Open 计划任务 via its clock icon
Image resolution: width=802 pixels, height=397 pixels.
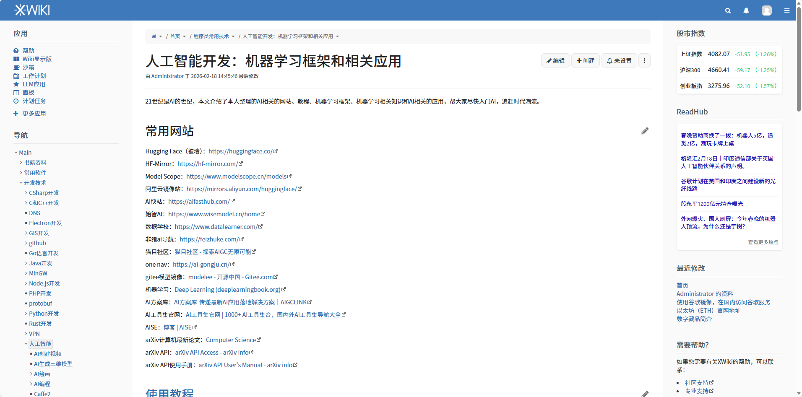click(x=16, y=101)
